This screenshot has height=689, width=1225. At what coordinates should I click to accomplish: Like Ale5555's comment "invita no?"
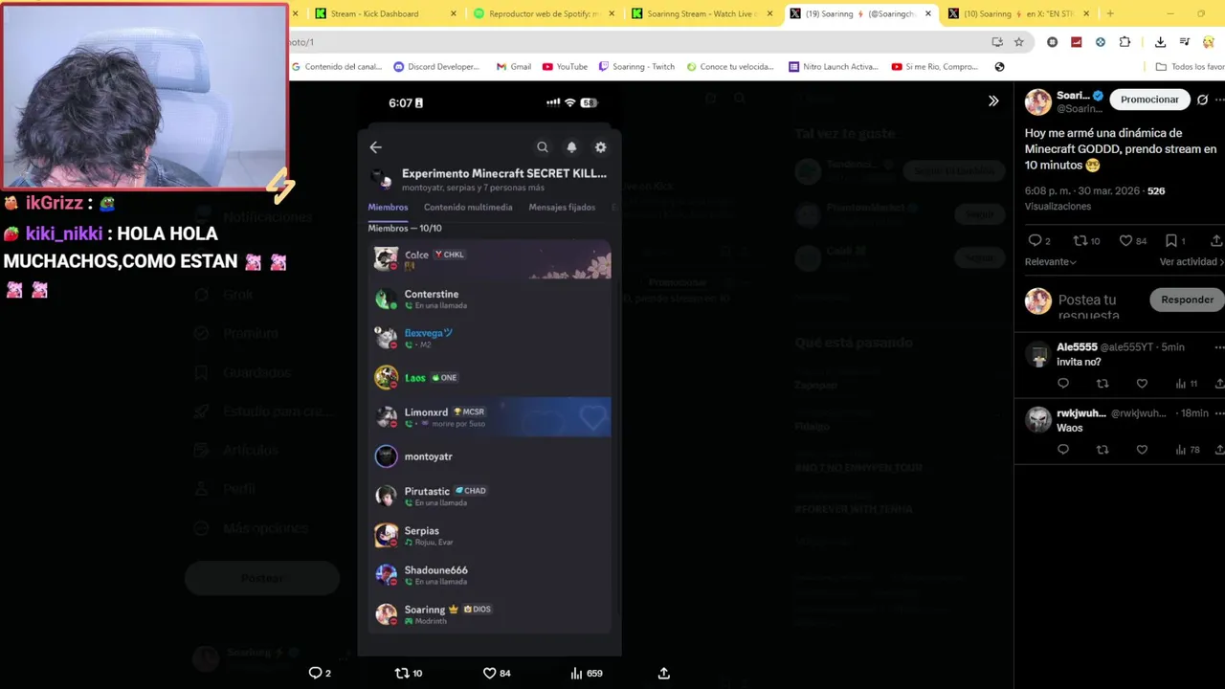click(1142, 384)
